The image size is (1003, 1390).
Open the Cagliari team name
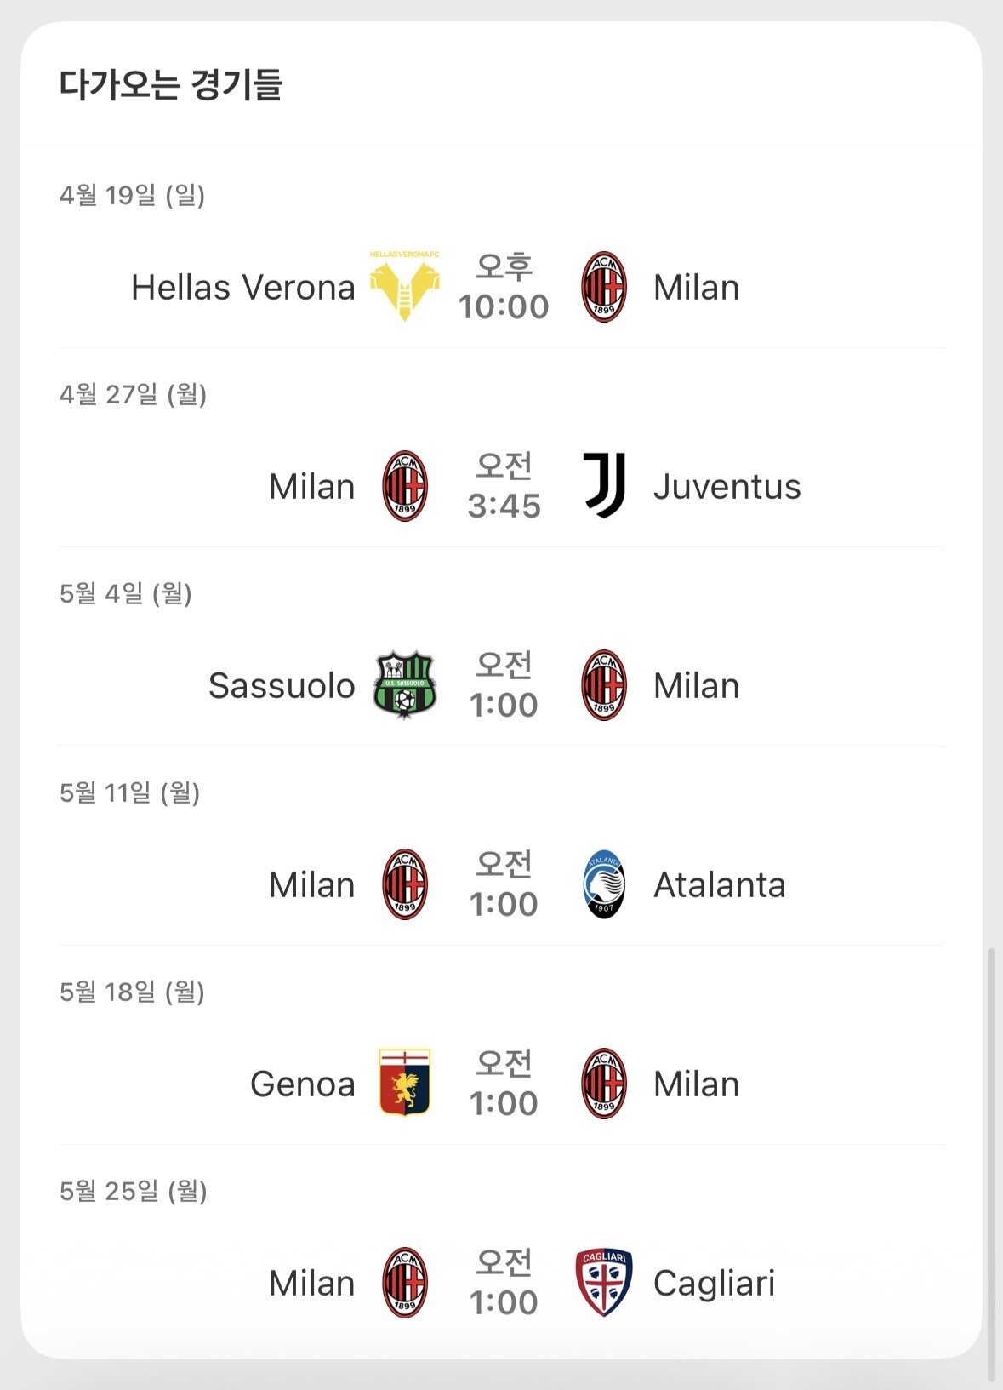pyautogui.click(x=714, y=1284)
